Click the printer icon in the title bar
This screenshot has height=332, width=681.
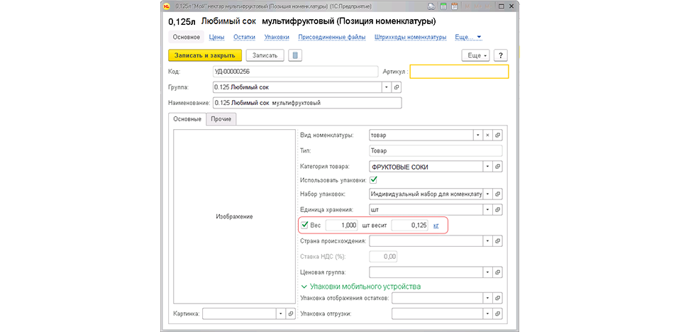pos(432,7)
